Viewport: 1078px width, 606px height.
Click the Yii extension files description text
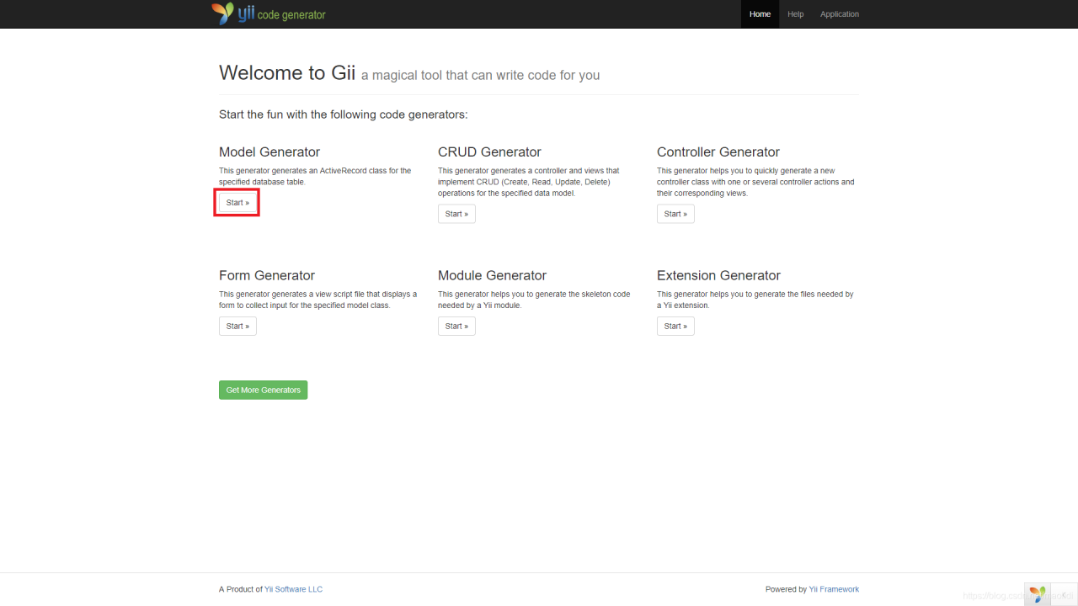coord(755,300)
